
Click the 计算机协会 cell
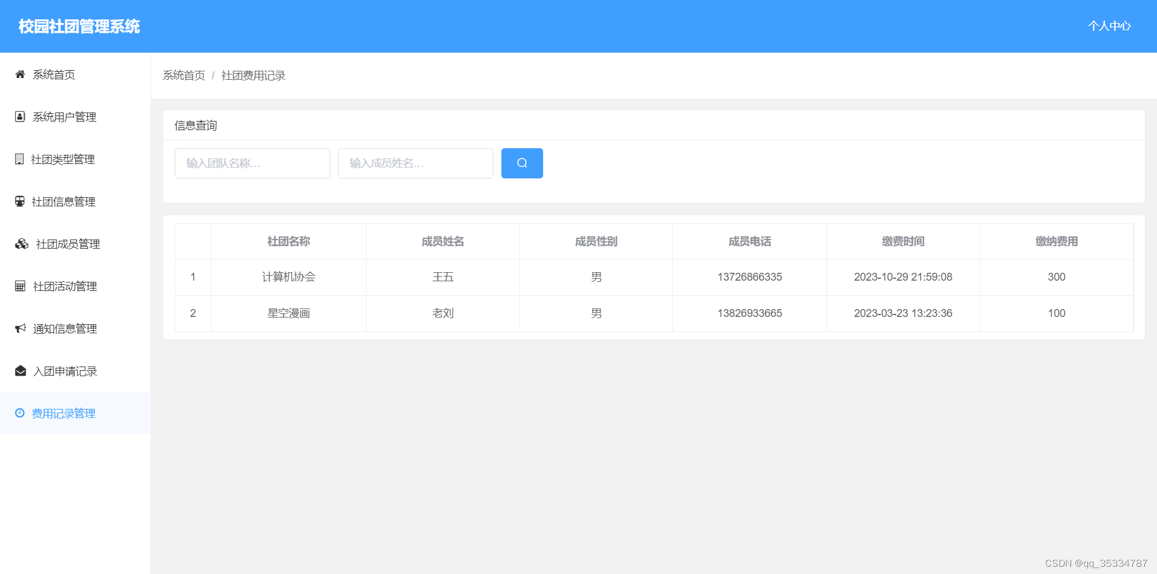click(288, 277)
